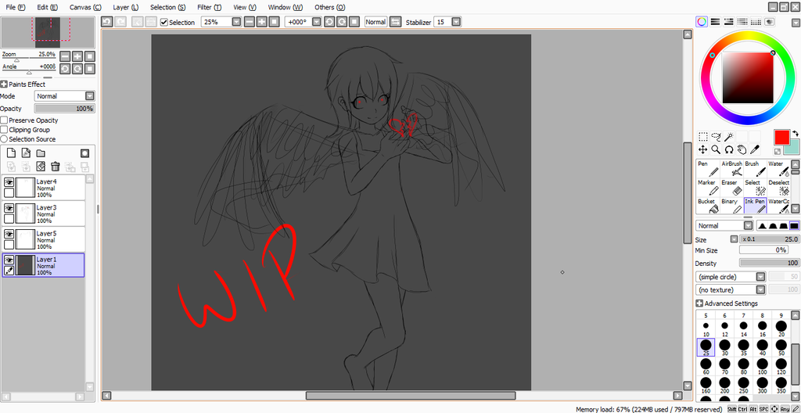The image size is (801, 413).
Task: Select the Bucket fill tool
Action: pyautogui.click(x=707, y=206)
